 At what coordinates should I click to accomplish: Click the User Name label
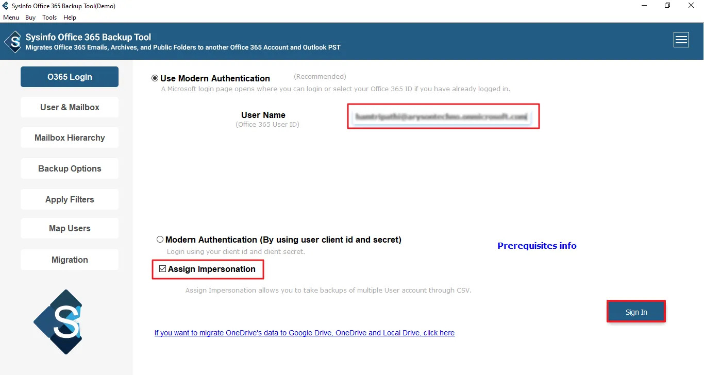(x=263, y=115)
